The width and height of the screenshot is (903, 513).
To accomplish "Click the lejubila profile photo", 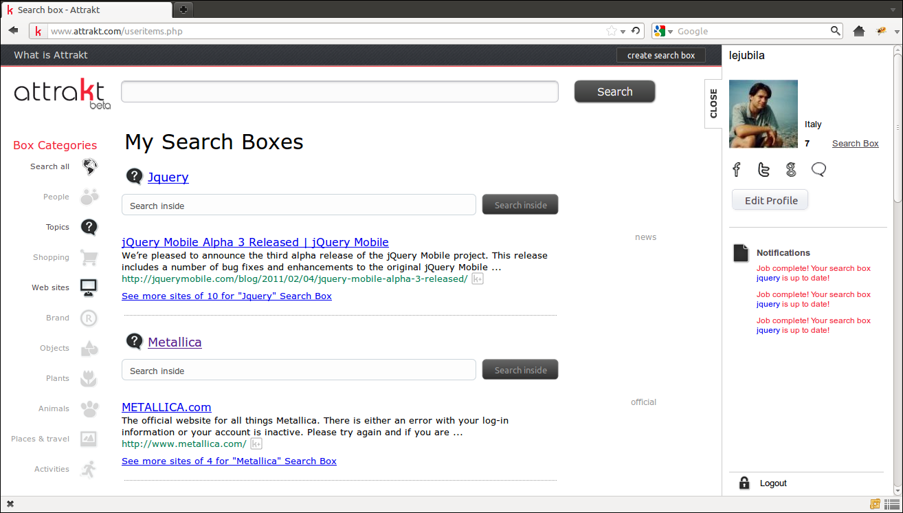I will [763, 113].
